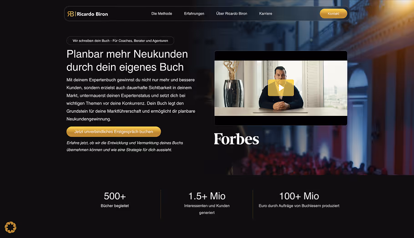Image resolution: width=414 pixels, height=238 pixels.
Task: Click the Planbar mehr Neukunden headline
Action: point(127,60)
